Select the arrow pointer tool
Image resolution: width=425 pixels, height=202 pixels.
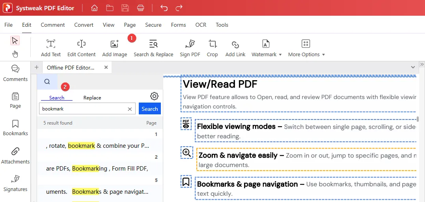15,41
